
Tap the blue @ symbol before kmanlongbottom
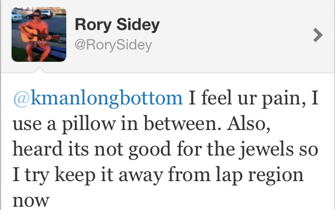tap(21, 99)
